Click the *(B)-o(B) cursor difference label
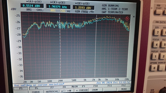Image resolution: width=166 pixels, height=93 pixels. coord(82,4)
